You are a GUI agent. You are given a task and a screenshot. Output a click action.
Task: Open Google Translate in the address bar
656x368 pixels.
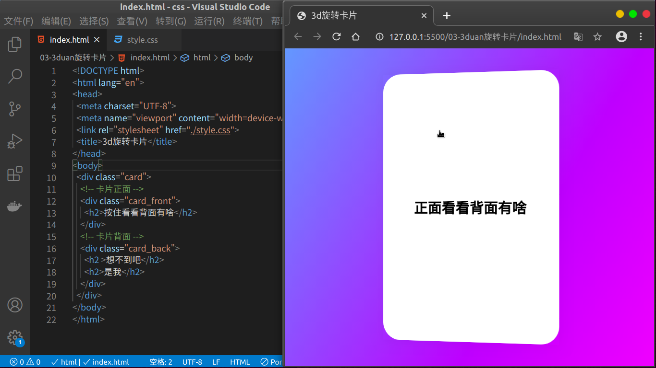[578, 36]
